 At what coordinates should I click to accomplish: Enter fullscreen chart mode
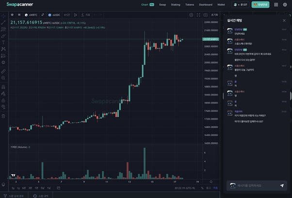click(198, 15)
